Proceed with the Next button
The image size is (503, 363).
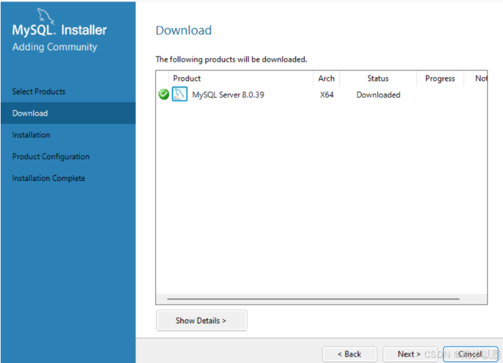click(409, 354)
